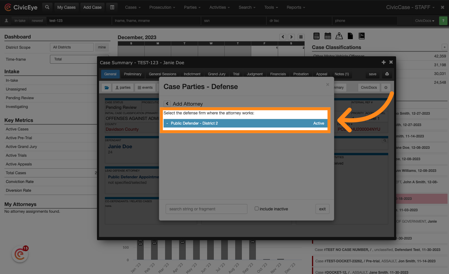Open the green help question mark button
Image resolution: width=449 pixels, height=274 pixels.
coord(443,21)
